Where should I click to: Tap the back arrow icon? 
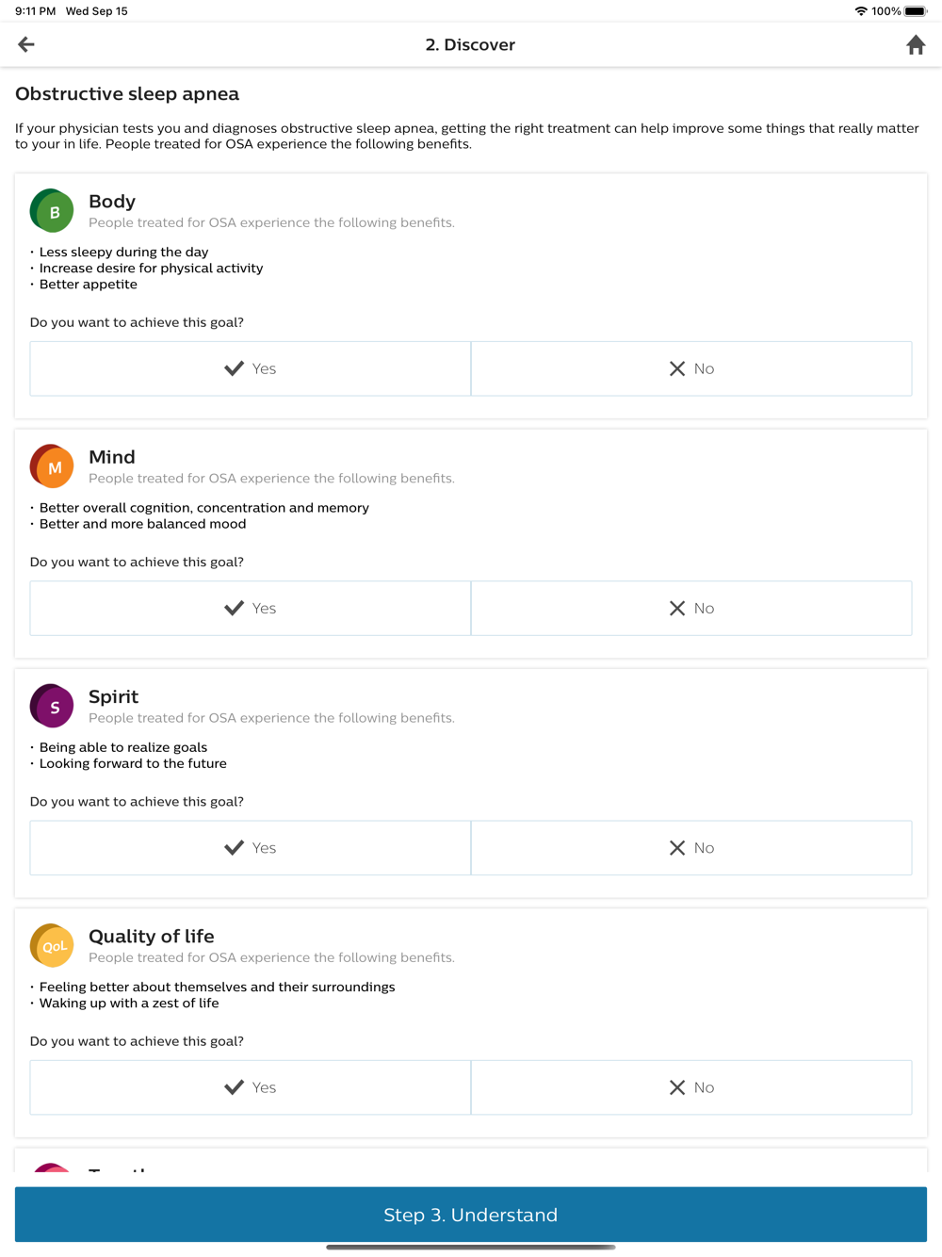click(26, 44)
